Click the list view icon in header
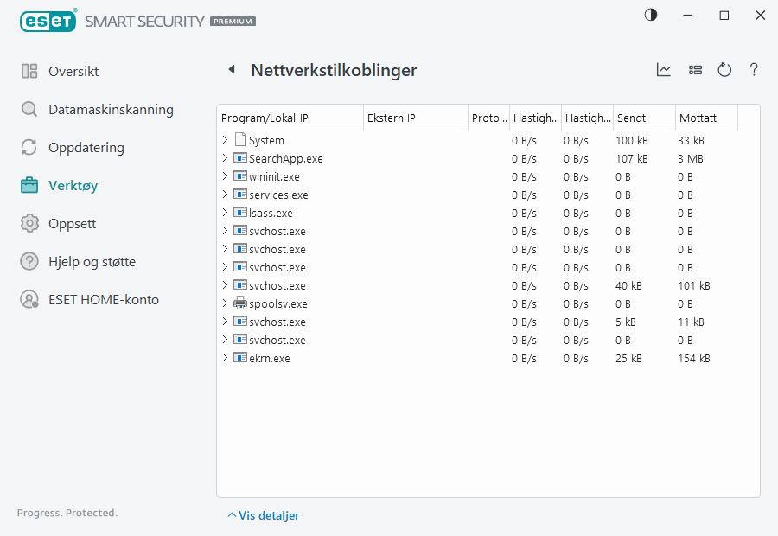Image resolution: width=778 pixels, height=536 pixels. point(695,70)
